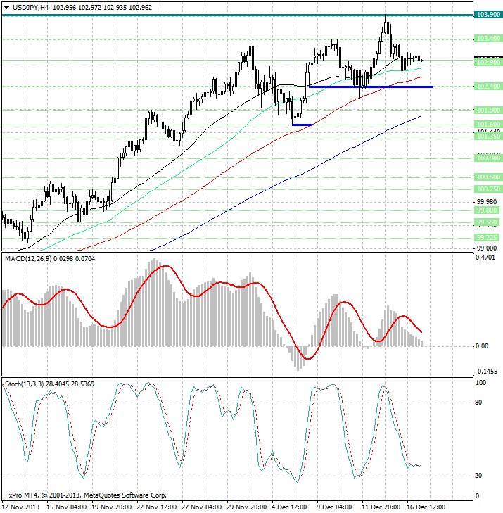Select the 100.250 price level label

click(488, 189)
